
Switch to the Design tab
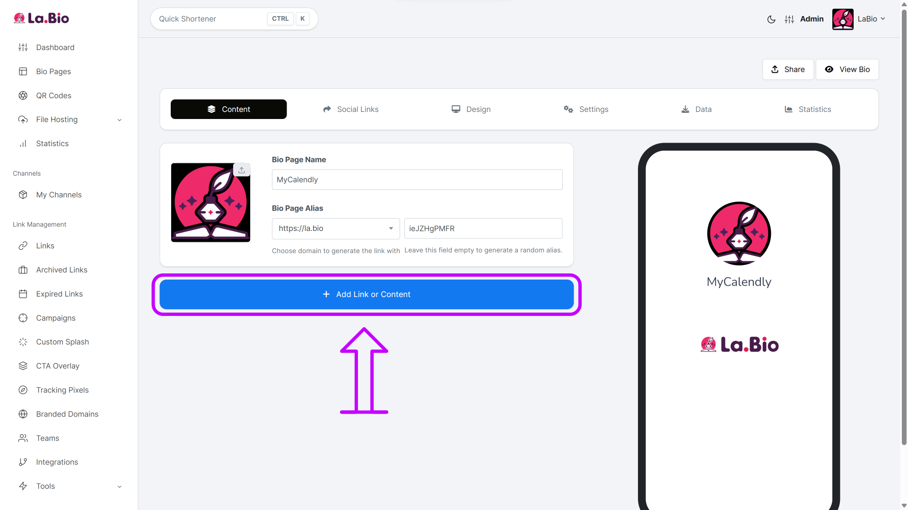pyautogui.click(x=471, y=109)
